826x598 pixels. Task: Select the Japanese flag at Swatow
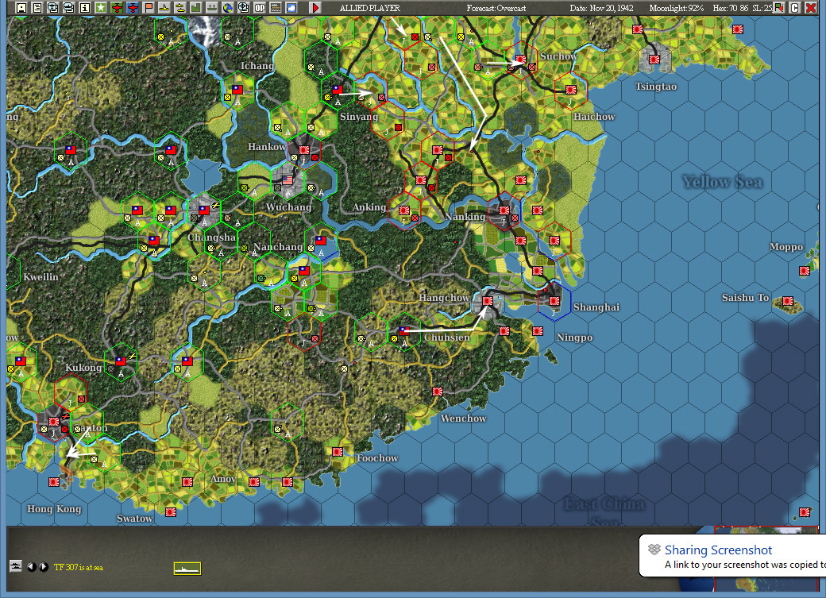point(171,511)
